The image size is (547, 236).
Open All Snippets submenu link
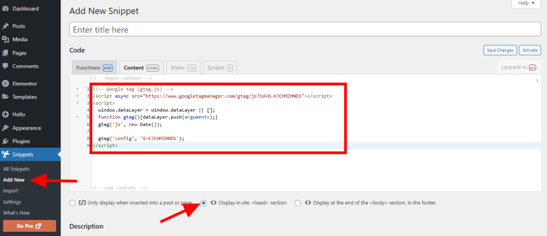point(16,169)
